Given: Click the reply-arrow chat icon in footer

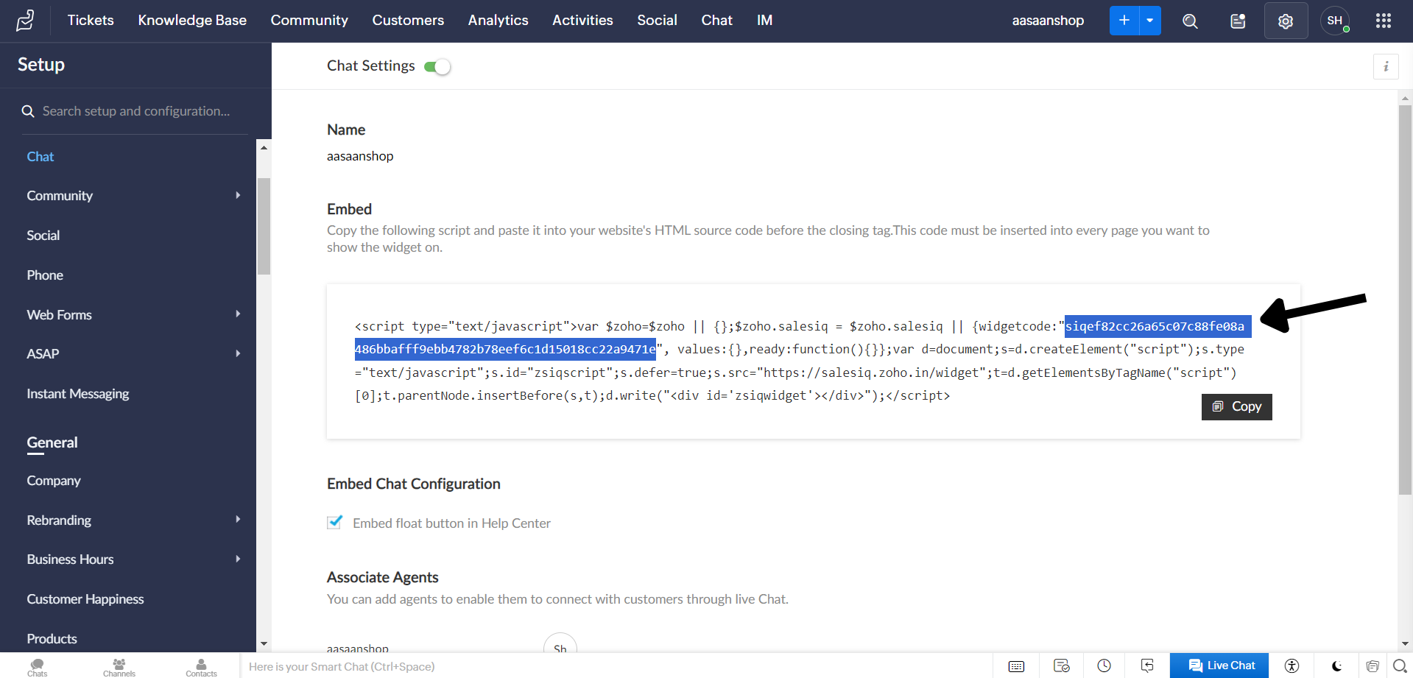Looking at the screenshot, I should click(1147, 666).
